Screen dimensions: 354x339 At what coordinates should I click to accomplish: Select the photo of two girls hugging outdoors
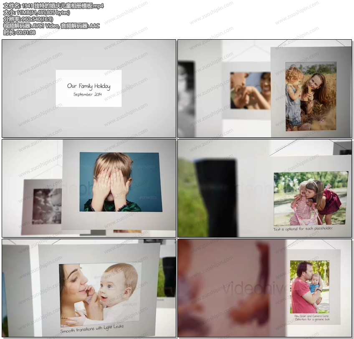tap(311, 198)
